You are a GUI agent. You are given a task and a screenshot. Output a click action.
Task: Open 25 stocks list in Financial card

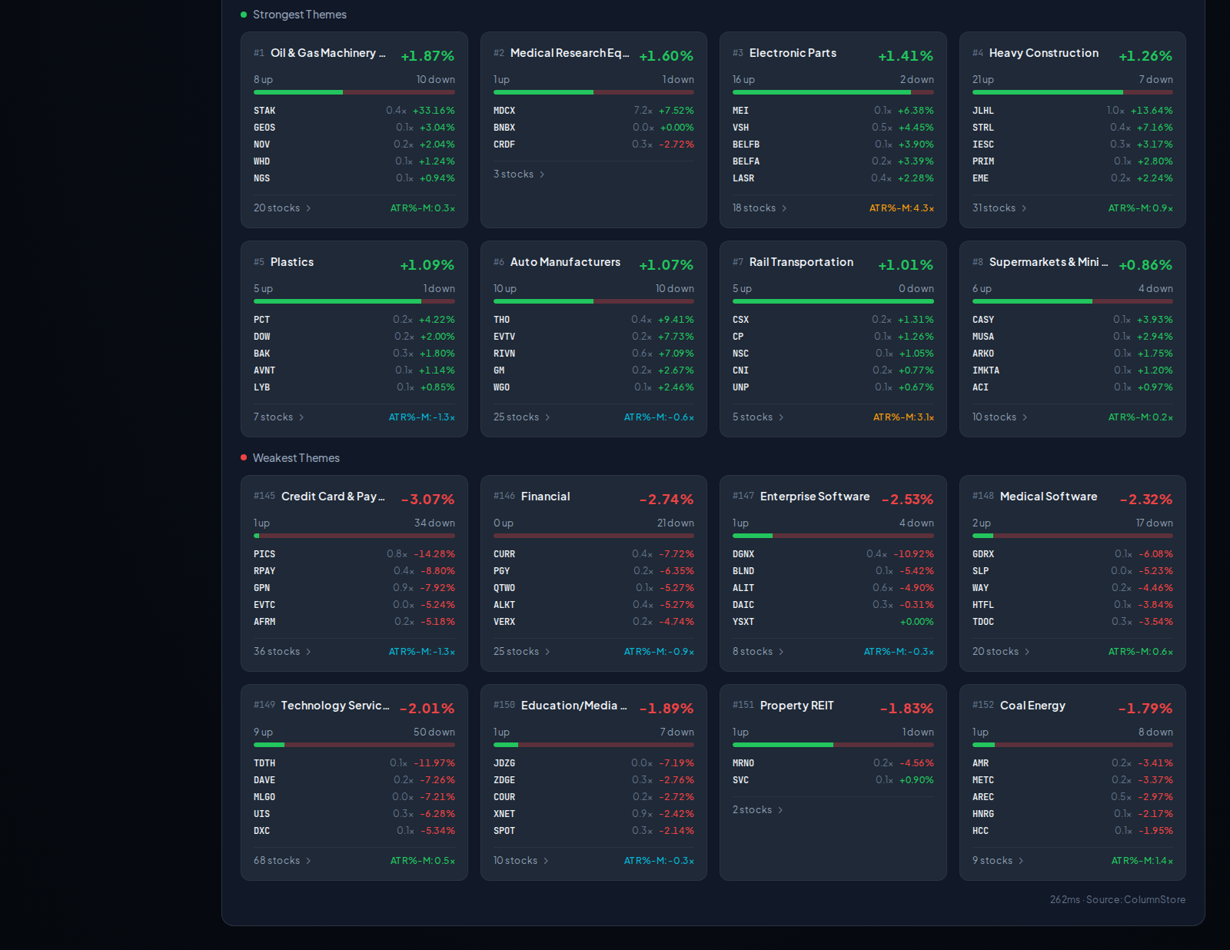coord(522,652)
